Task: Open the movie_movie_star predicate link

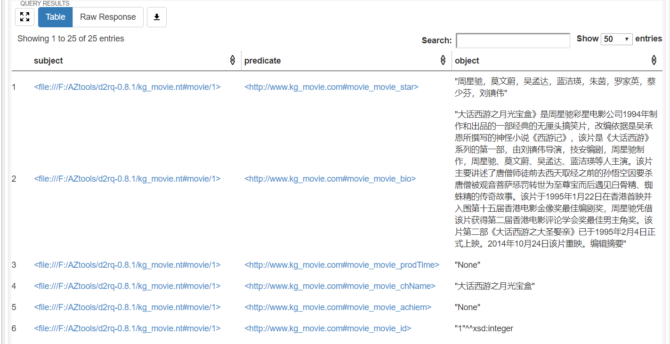Action: [x=331, y=87]
